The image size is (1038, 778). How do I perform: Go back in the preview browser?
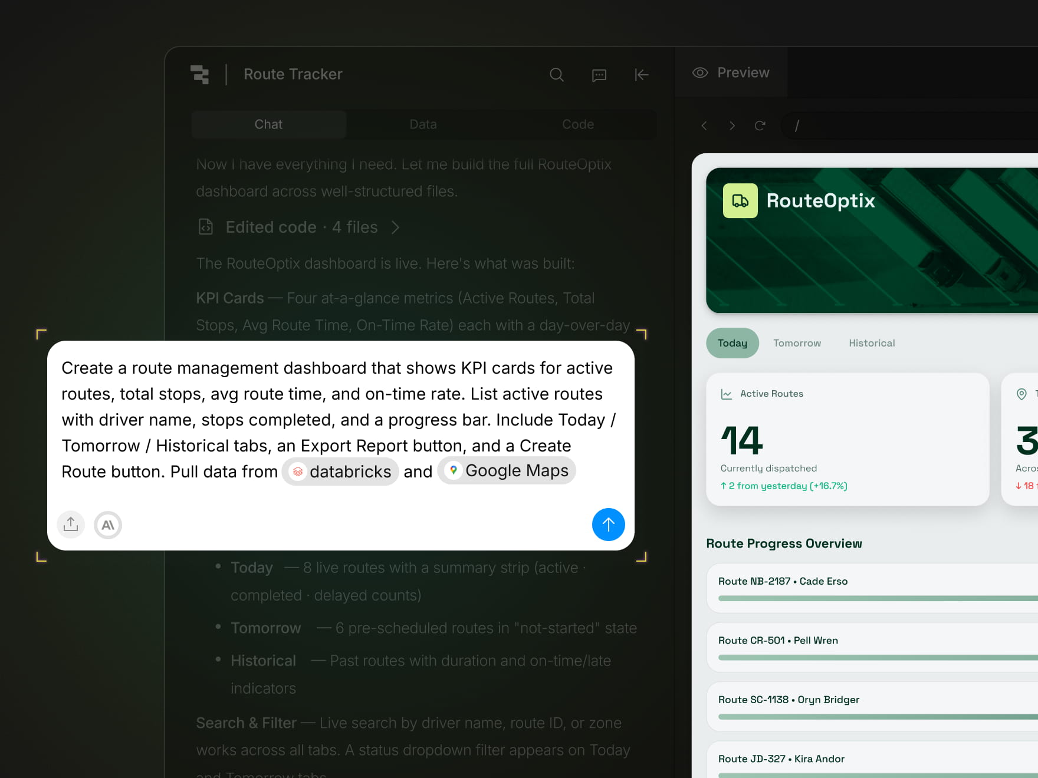coord(704,126)
